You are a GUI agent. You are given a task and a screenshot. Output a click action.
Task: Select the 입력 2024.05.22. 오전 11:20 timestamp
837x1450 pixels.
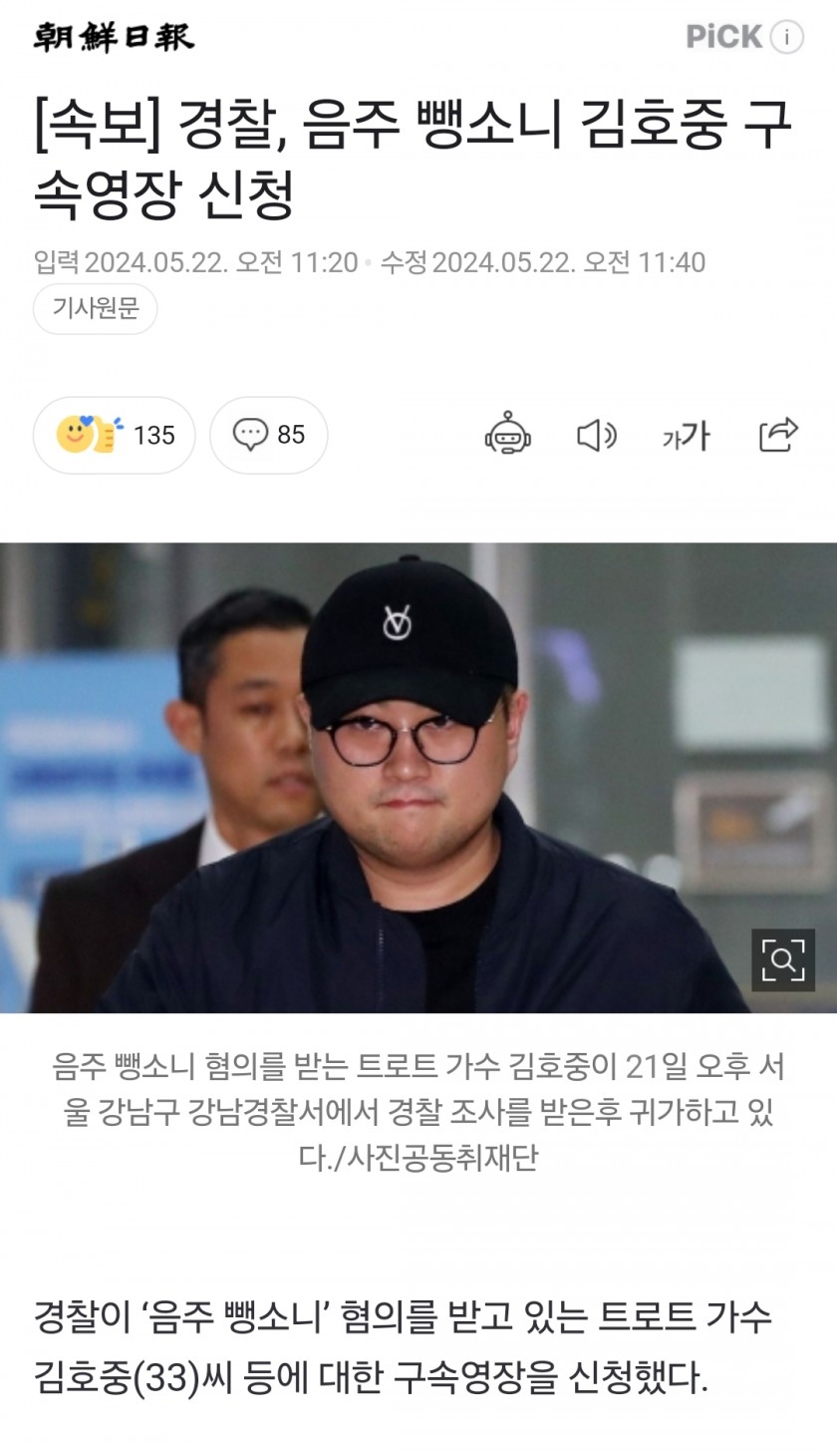[x=195, y=262]
